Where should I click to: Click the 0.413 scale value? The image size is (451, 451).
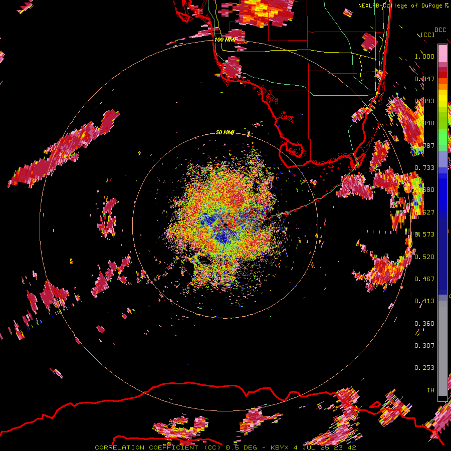424,301
